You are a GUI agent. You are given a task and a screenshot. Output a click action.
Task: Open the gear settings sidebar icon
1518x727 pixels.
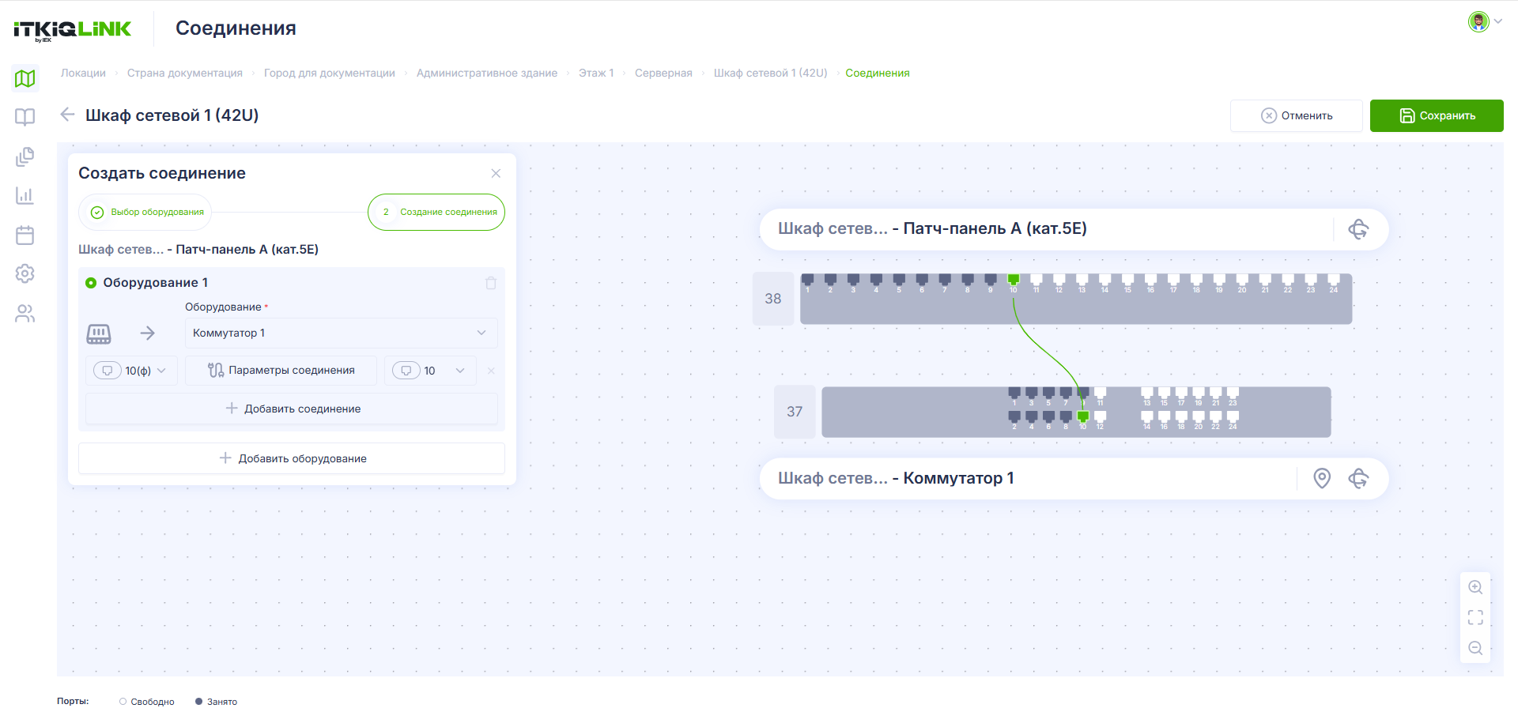click(25, 273)
